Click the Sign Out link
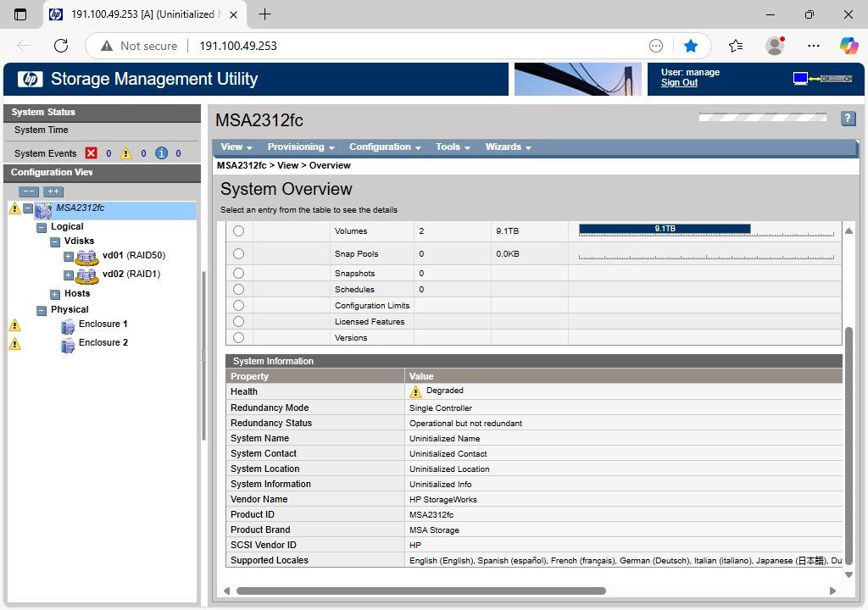Viewport: 868px width, 610px height. pyautogui.click(x=679, y=82)
